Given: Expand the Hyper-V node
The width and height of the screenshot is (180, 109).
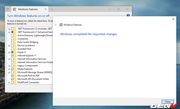Looking at the screenshot, I should [9, 53].
